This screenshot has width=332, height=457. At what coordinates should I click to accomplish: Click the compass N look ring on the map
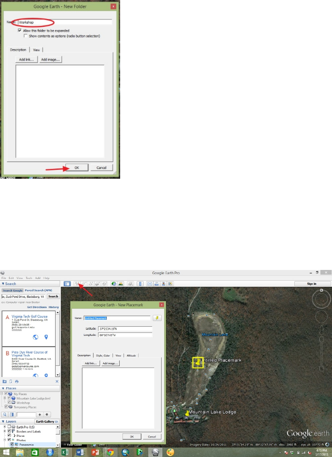click(321, 299)
